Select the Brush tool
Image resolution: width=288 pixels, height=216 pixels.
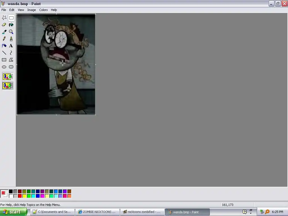[11, 39]
